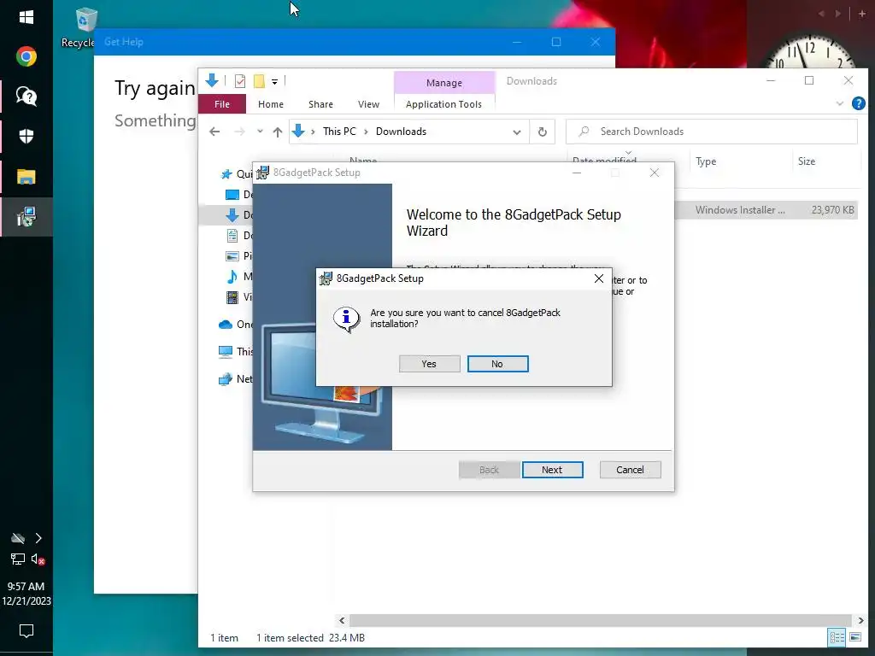Expand the address bar history dropdown

(x=517, y=132)
